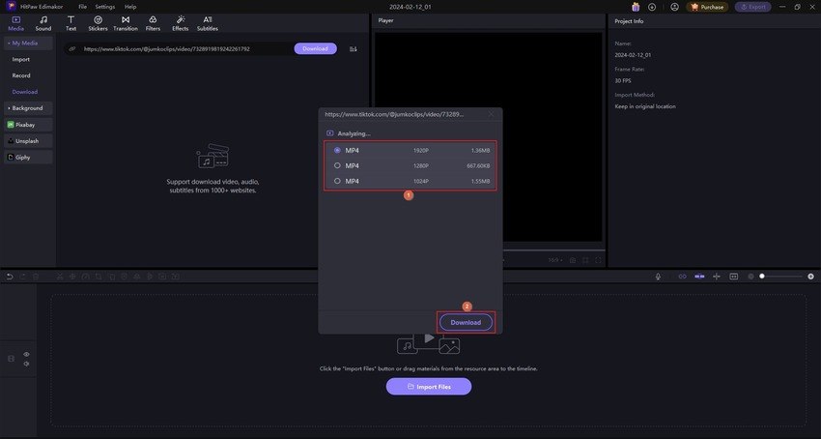
Task: Click the Project Info panel header
Action: [x=630, y=21]
